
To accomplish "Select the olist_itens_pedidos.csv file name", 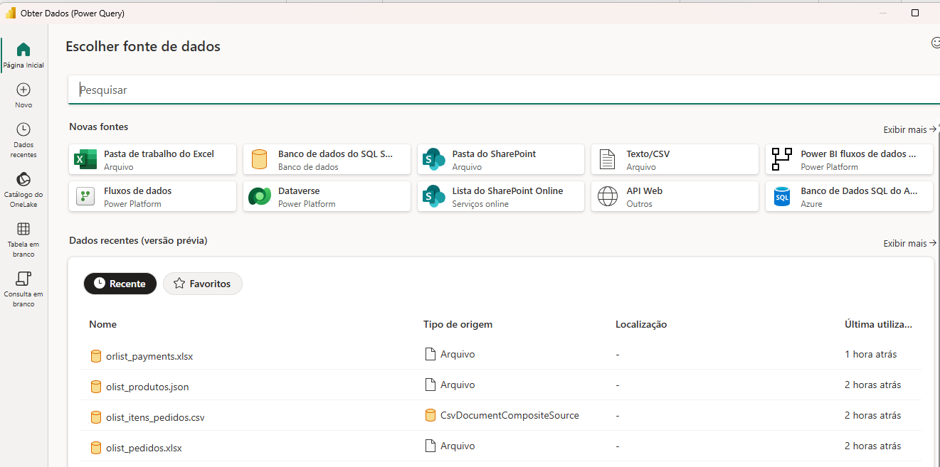I will click(x=155, y=417).
